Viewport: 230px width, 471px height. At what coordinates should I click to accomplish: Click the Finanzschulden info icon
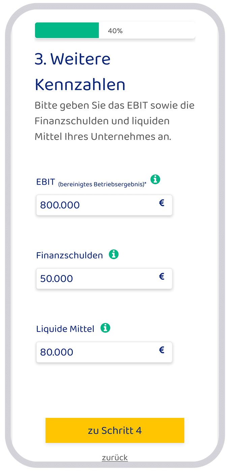(114, 254)
